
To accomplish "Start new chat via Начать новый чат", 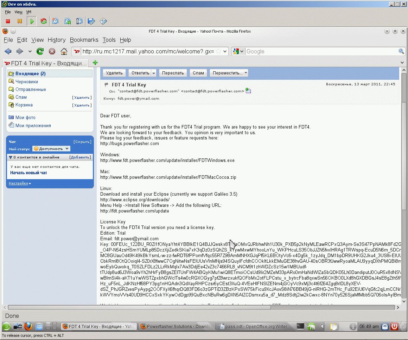I will pyautogui.click(x=28, y=172).
